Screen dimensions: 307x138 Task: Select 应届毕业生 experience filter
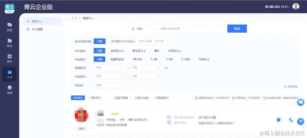tap(117, 59)
